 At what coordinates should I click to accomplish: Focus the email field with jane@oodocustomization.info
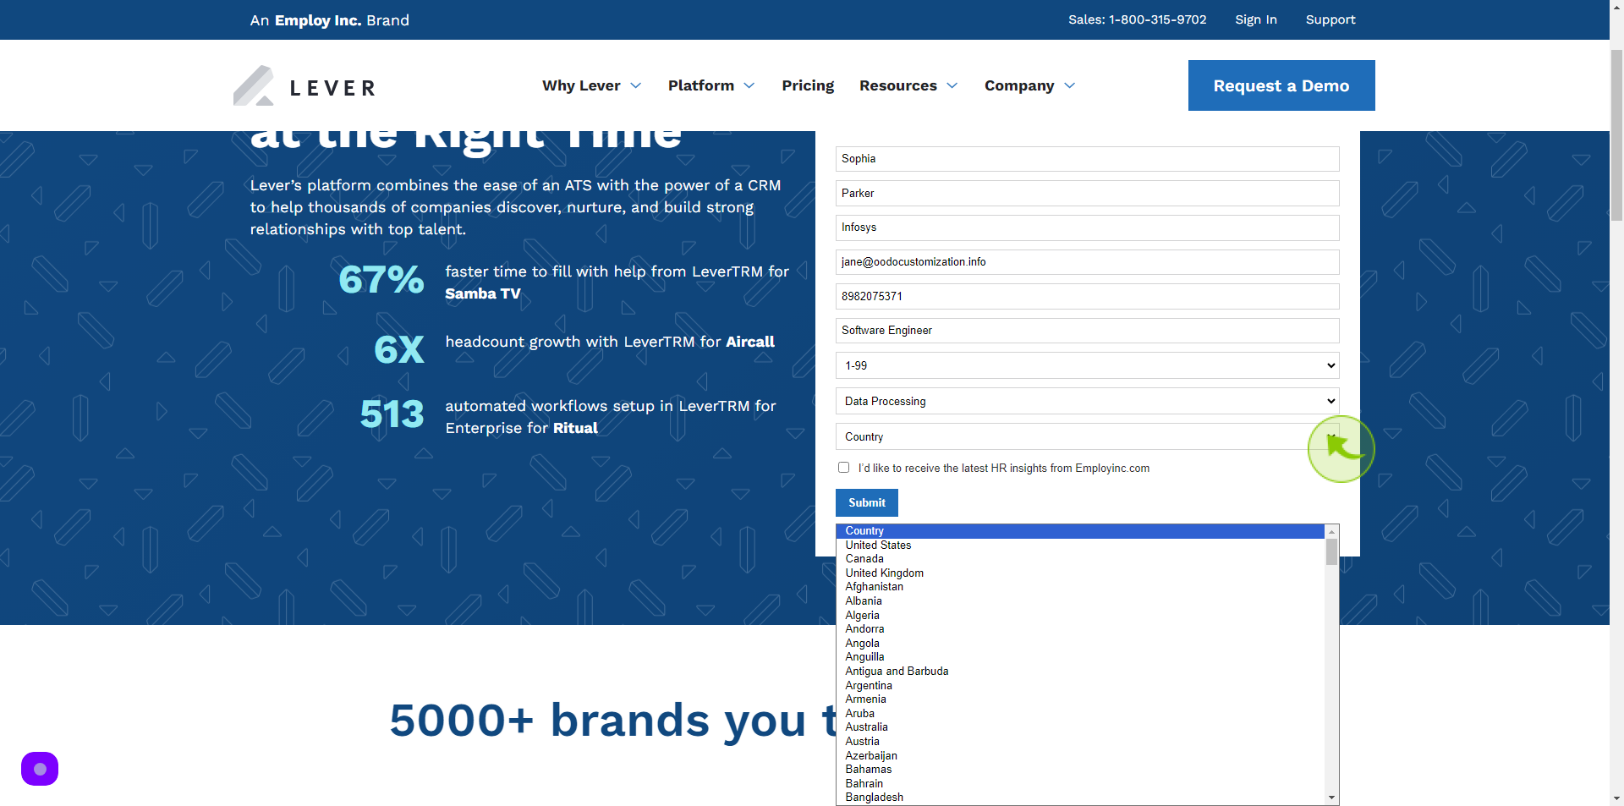point(1087,262)
